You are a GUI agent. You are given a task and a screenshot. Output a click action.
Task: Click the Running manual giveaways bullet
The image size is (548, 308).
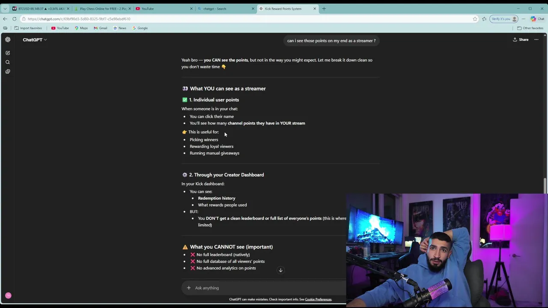[x=214, y=153]
